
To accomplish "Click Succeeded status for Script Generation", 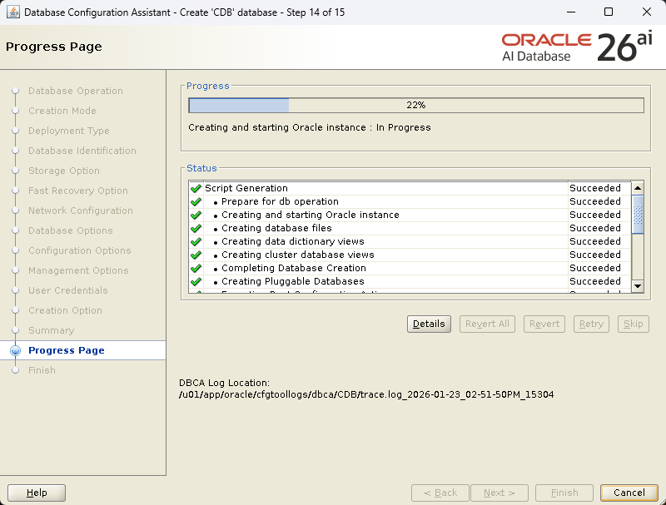I will tap(595, 188).
